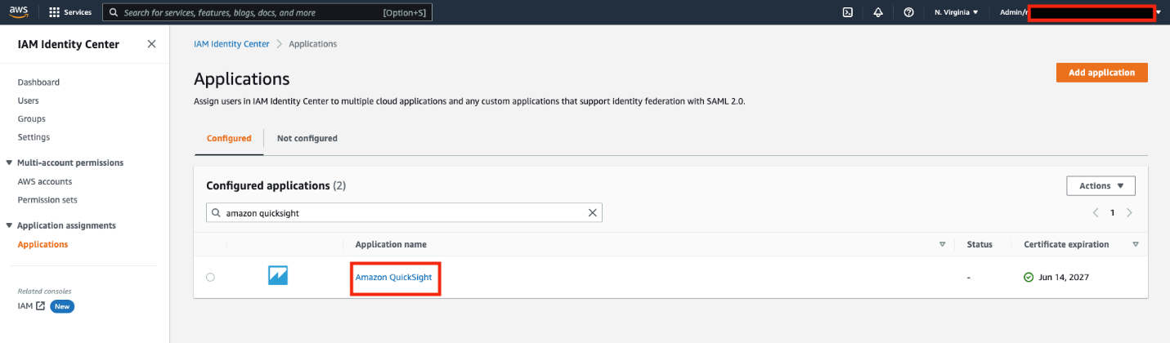Select the Amazon QuickSight radio button
This screenshot has width=1170, height=343.
(210, 277)
